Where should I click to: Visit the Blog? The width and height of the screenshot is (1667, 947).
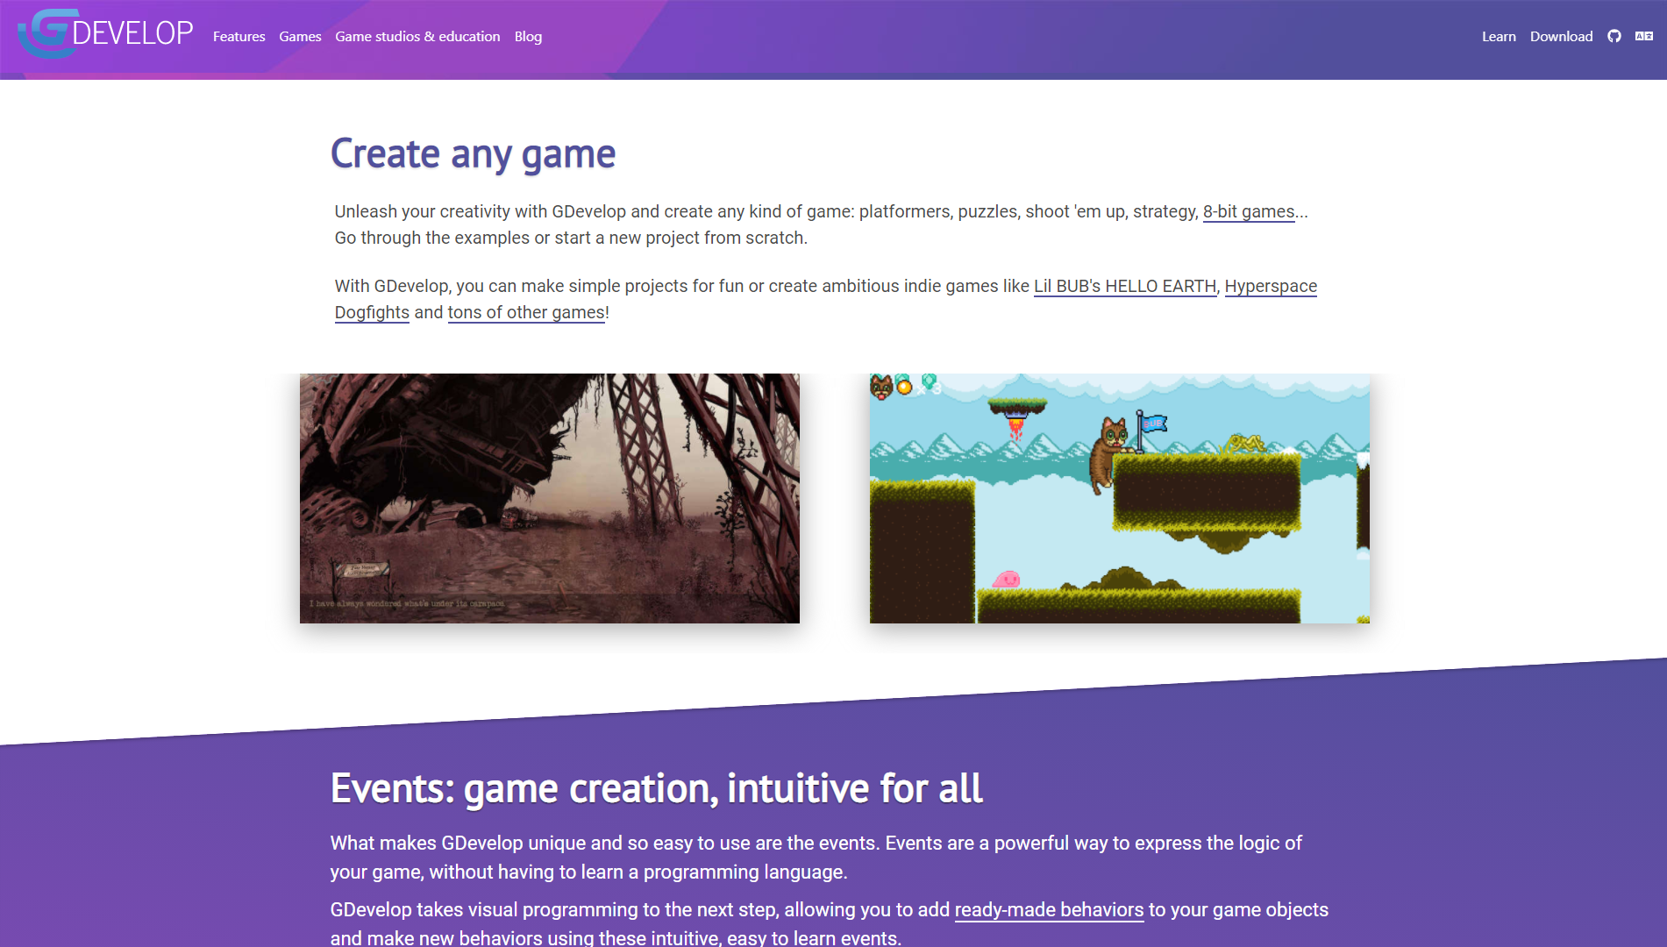(528, 36)
